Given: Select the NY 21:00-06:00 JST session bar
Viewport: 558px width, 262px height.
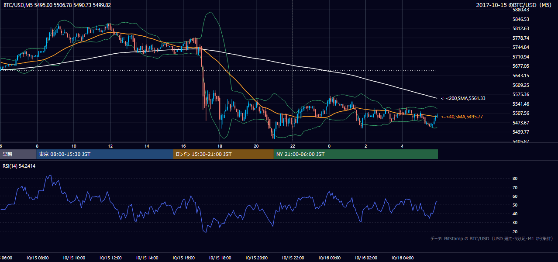Looking at the screenshot, I should click(x=356, y=154).
